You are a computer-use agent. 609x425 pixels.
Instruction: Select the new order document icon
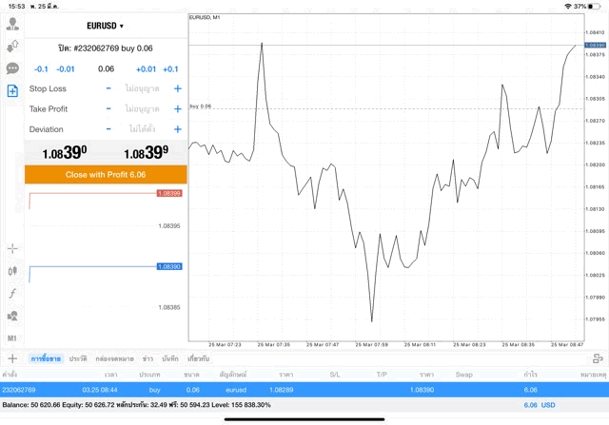(x=12, y=91)
